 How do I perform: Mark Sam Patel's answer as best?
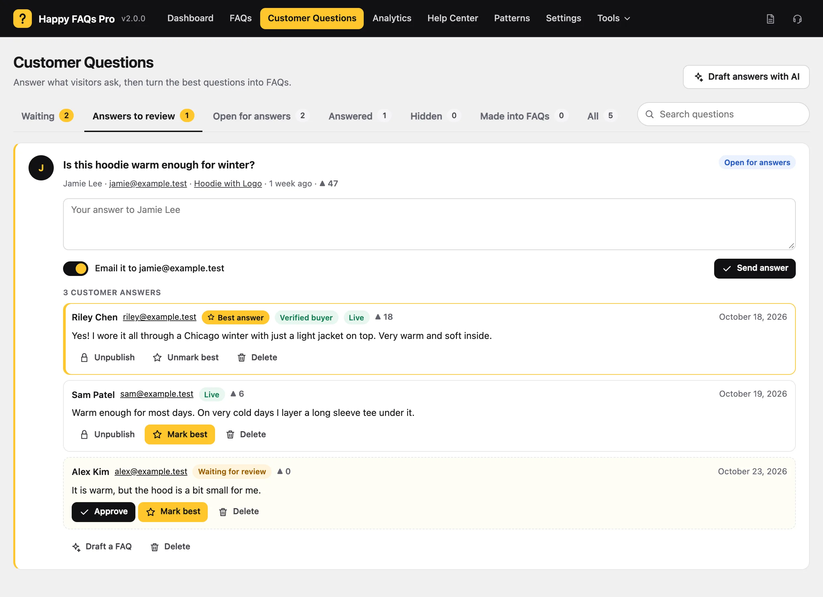180,434
